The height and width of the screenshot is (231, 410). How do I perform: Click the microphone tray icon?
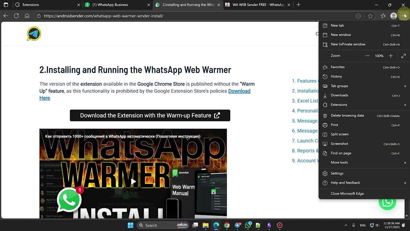click(x=354, y=225)
